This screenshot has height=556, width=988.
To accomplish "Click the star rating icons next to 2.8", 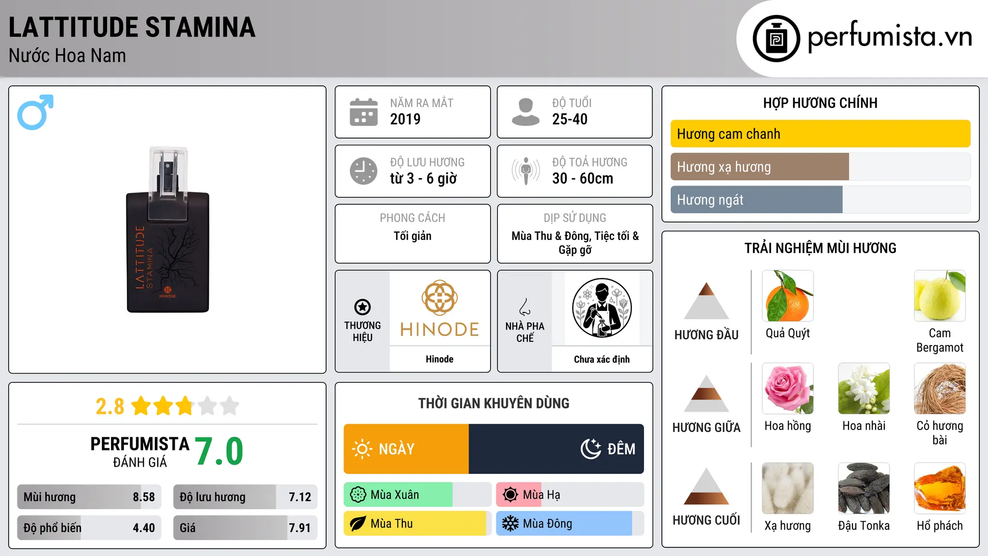I will (185, 406).
